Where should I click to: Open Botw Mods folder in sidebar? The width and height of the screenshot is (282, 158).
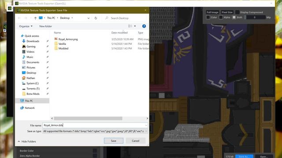pos(33,94)
